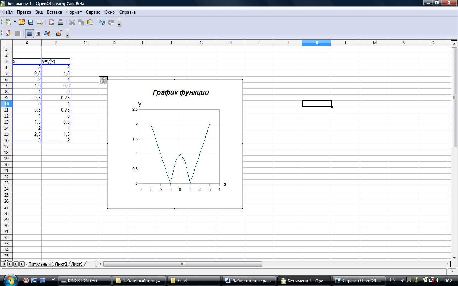
Task: Expand the standard toolbar overflow arrow
Action: pos(120,23)
